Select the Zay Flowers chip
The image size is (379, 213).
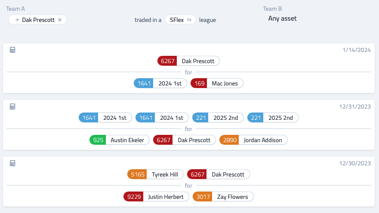[x=223, y=197]
